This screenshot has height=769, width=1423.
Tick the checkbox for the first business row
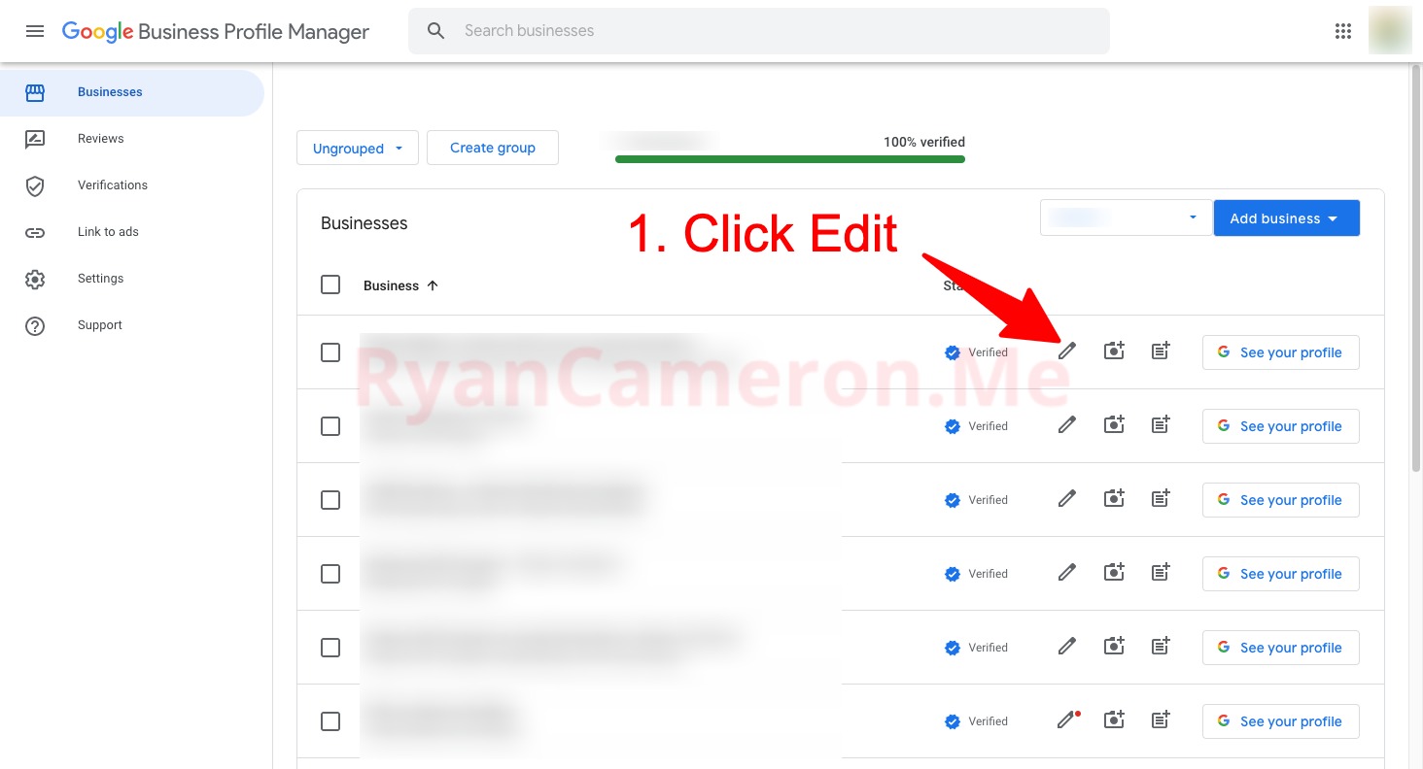[330, 351]
